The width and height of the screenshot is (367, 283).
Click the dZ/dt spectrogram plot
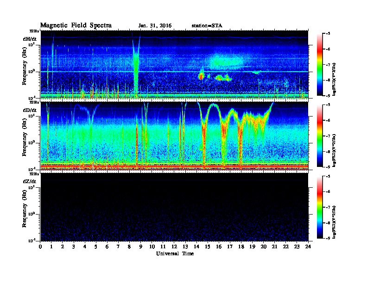pyautogui.click(x=175, y=207)
